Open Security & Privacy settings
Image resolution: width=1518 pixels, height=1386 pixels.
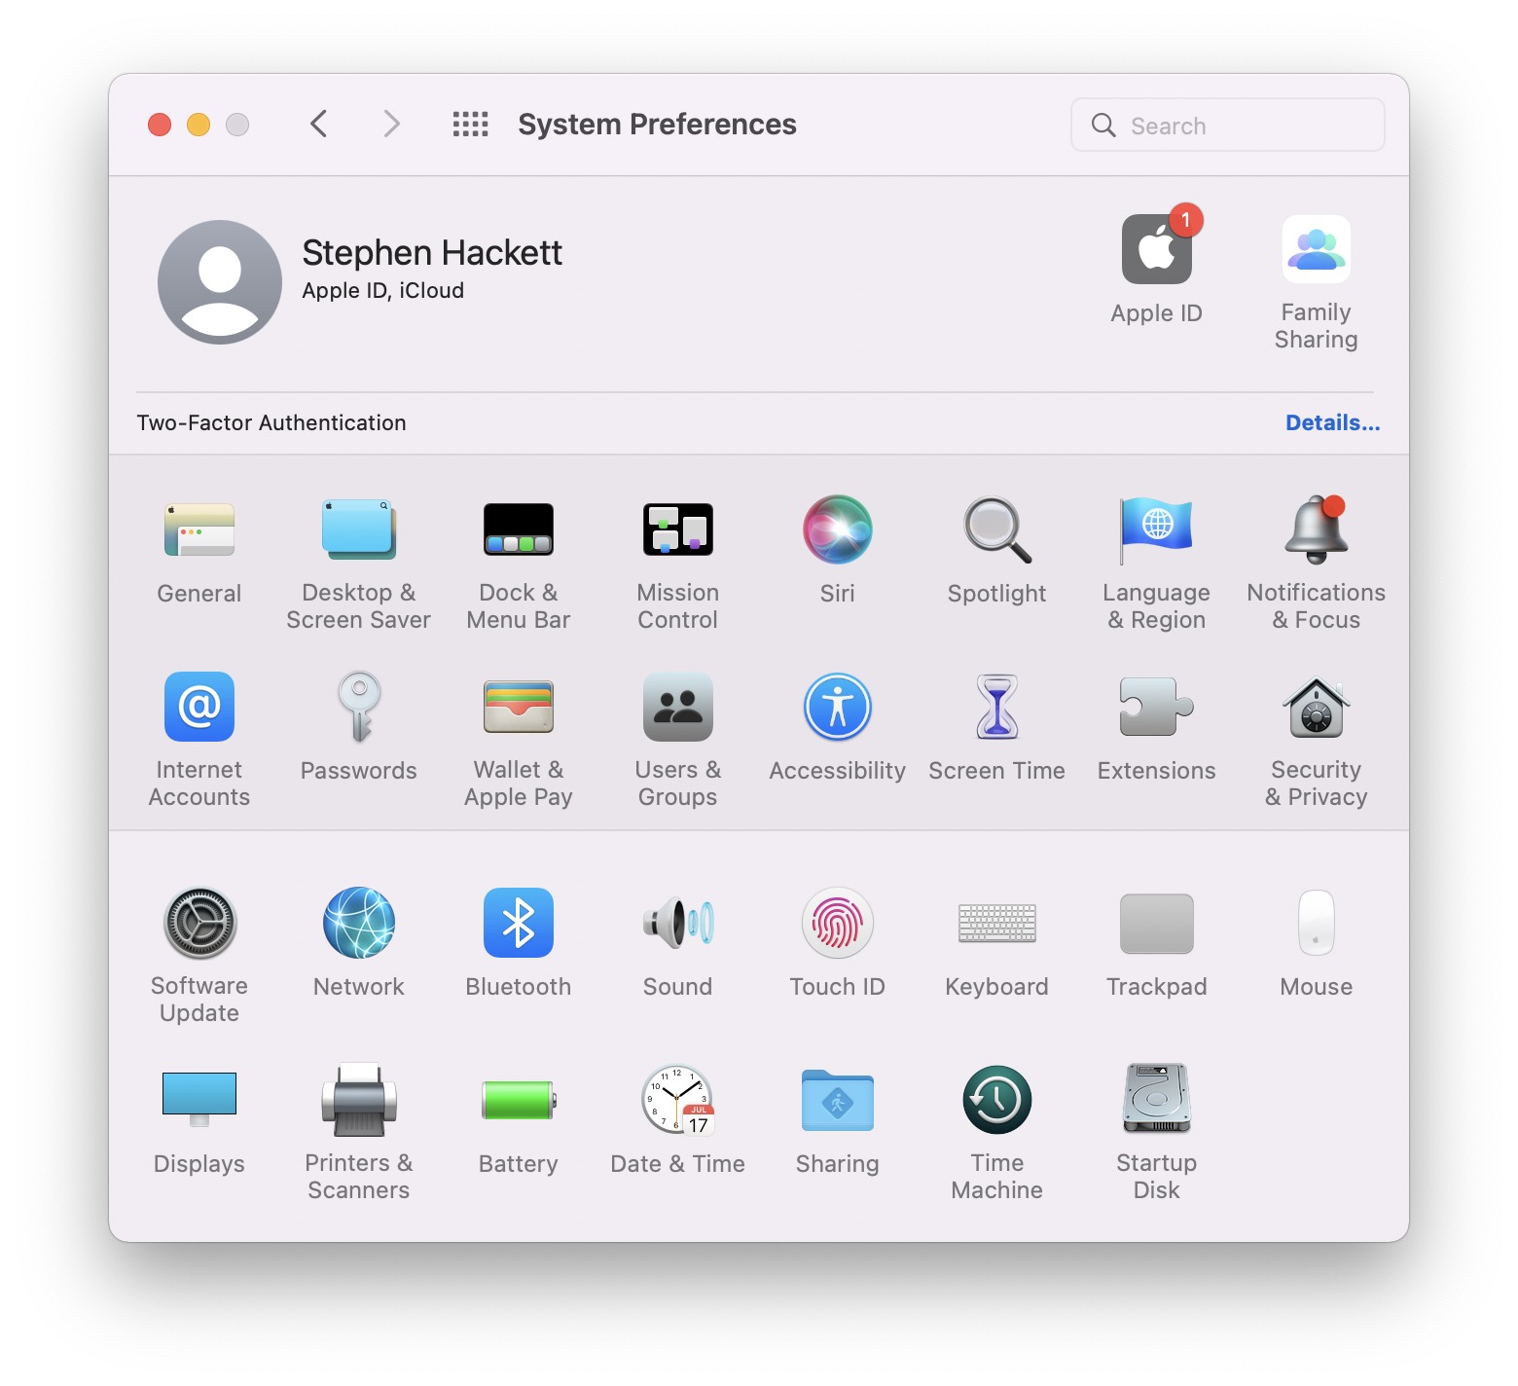[1317, 708]
